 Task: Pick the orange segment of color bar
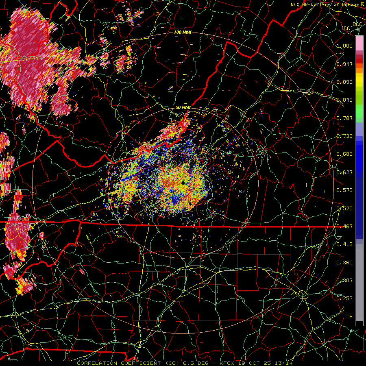pos(359,70)
